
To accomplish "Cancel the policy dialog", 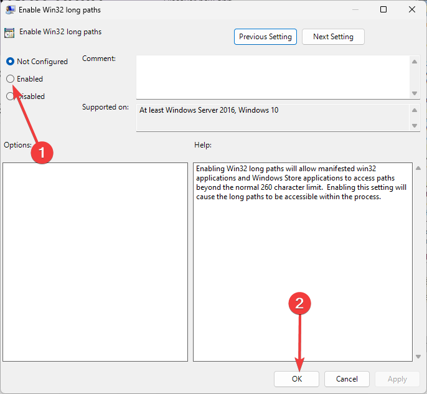I will 347,379.
